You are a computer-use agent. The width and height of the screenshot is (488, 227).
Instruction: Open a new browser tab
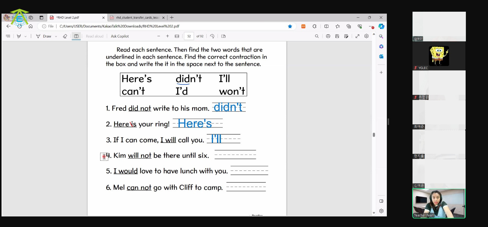click(x=172, y=18)
